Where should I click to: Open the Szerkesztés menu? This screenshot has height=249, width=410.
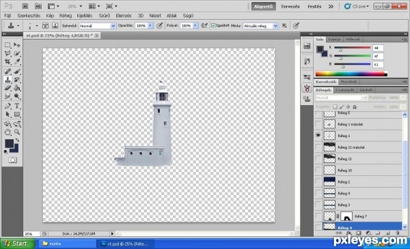(x=29, y=16)
